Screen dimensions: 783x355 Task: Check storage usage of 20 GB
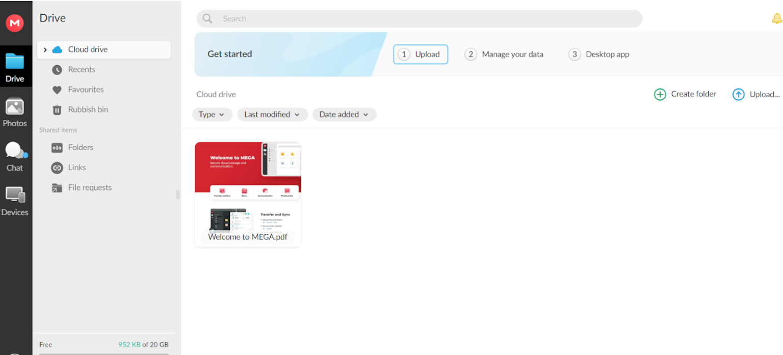pos(143,345)
